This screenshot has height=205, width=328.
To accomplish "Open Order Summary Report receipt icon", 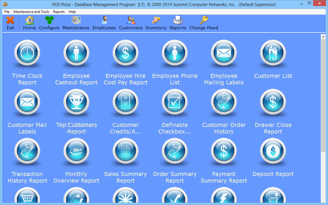I will click(x=175, y=151).
